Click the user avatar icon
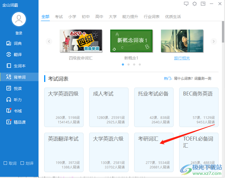 (x=19, y=19)
